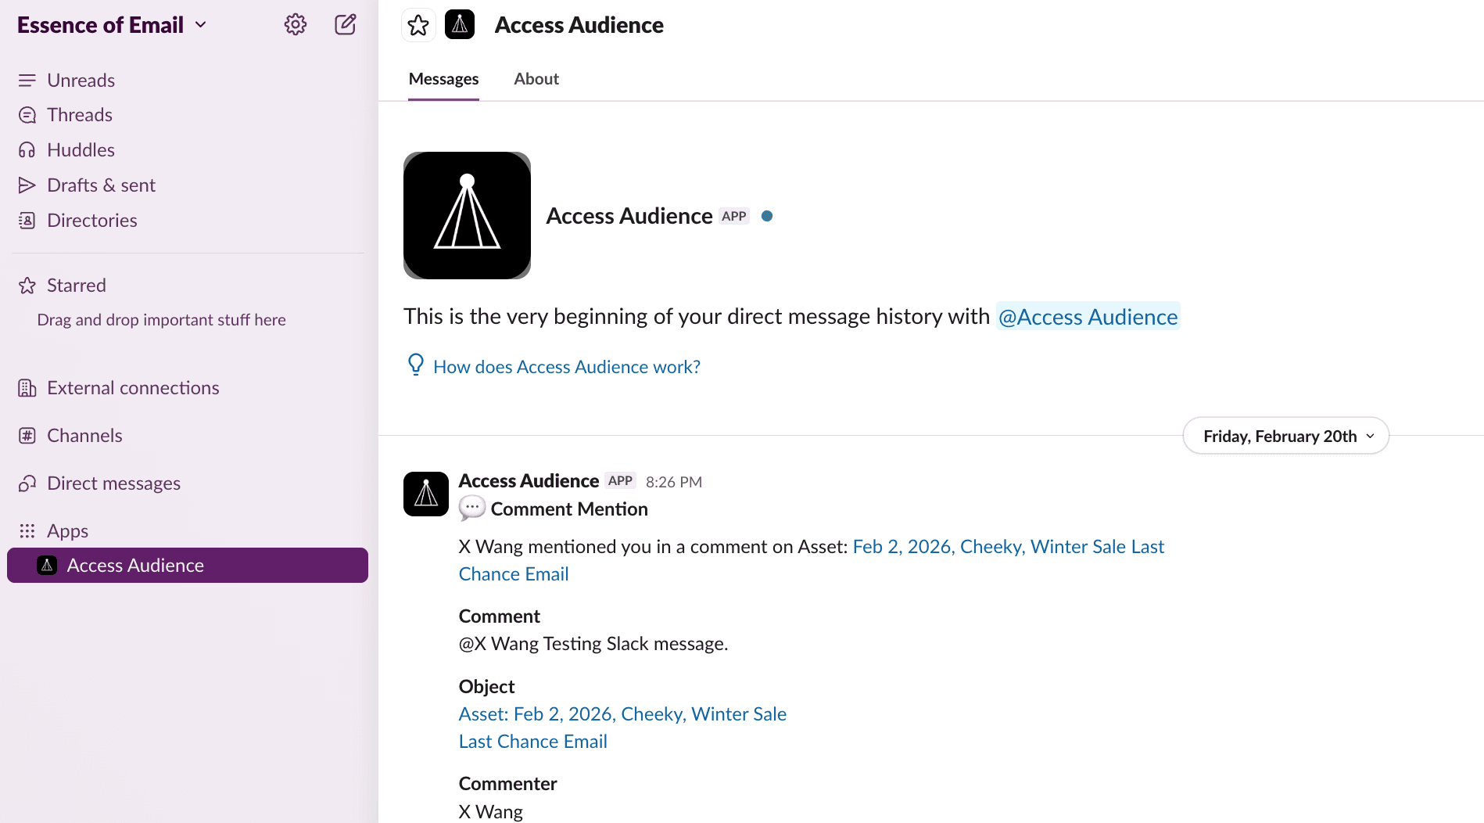
Task: Open Direct messages from the sidebar icon
Action: click(27, 483)
